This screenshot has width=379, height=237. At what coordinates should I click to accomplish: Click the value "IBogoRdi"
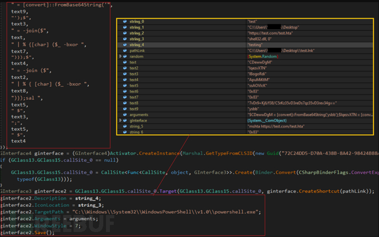pos(257,74)
